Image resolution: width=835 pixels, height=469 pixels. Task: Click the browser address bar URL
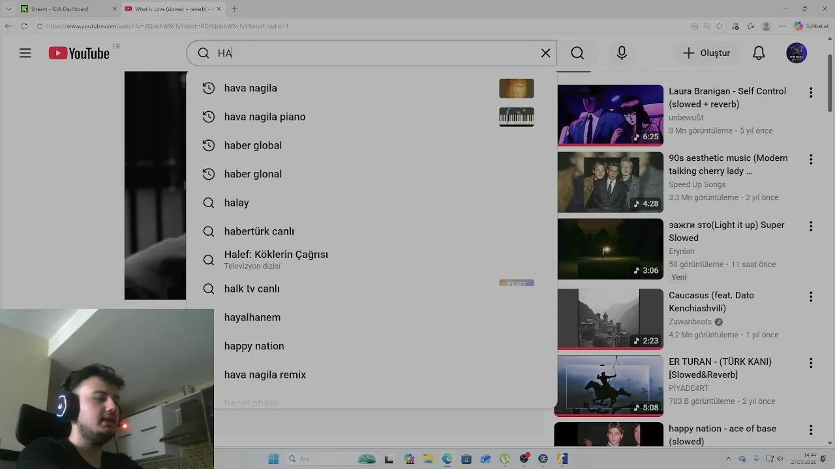(168, 26)
